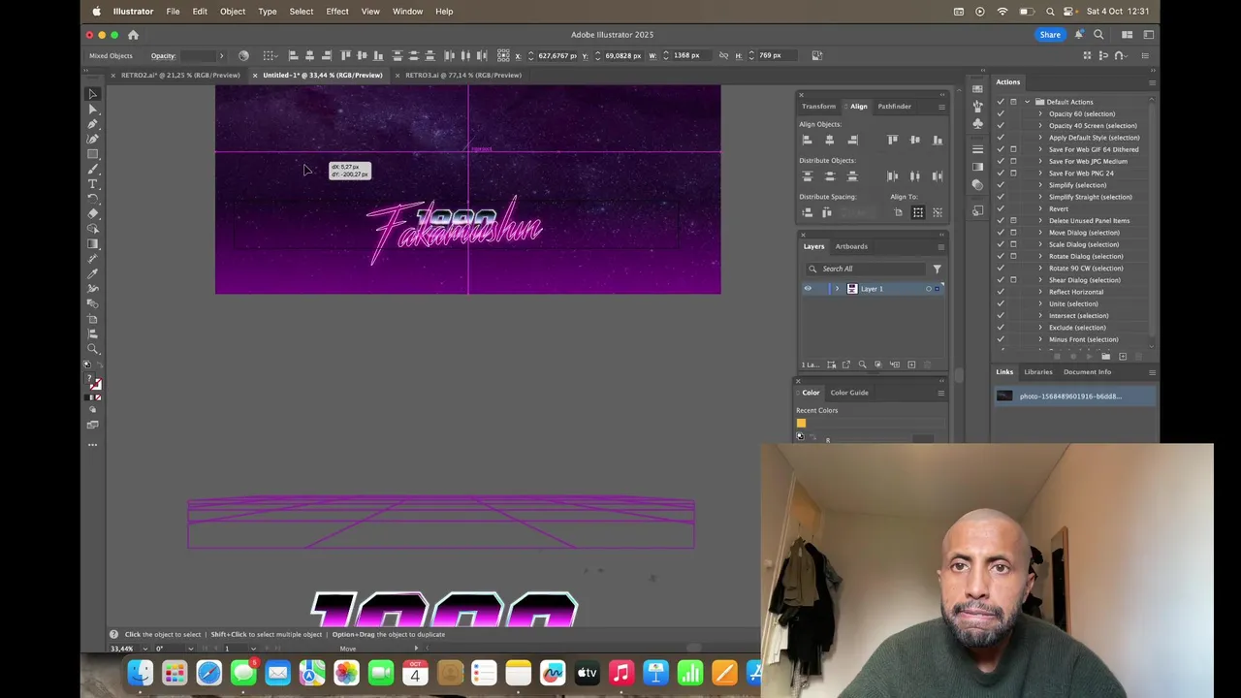Select the Artboard tool

coord(93,319)
